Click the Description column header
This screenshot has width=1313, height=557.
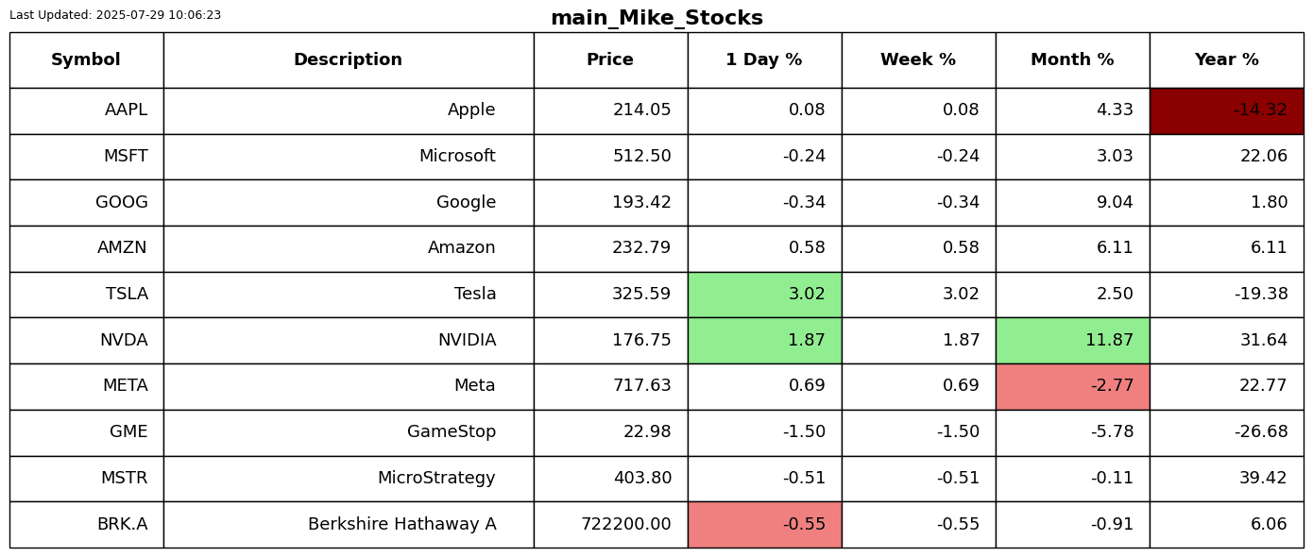[349, 60]
